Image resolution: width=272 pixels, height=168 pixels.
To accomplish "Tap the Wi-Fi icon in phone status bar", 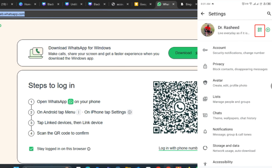I will point(250,4).
